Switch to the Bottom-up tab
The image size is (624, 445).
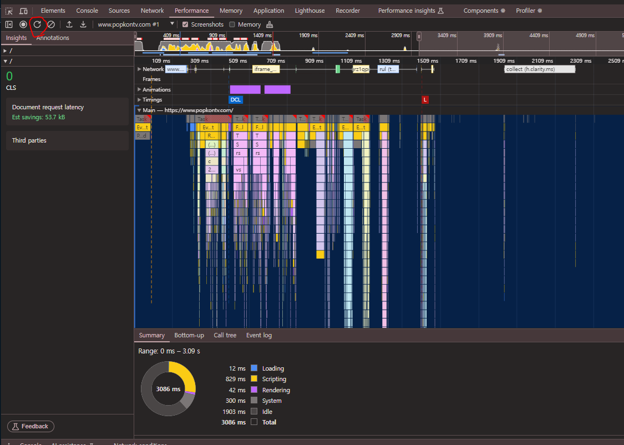189,335
